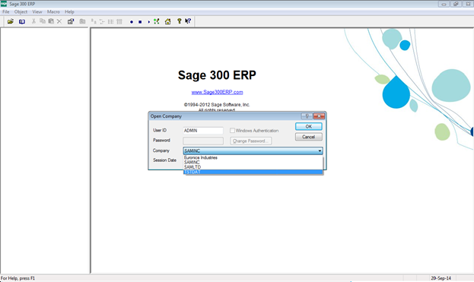The height and width of the screenshot is (282, 474).
Task: Open the File menu
Action: [6, 11]
